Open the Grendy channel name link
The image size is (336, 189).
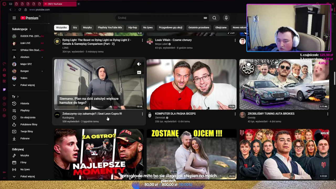[x=251, y=118]
